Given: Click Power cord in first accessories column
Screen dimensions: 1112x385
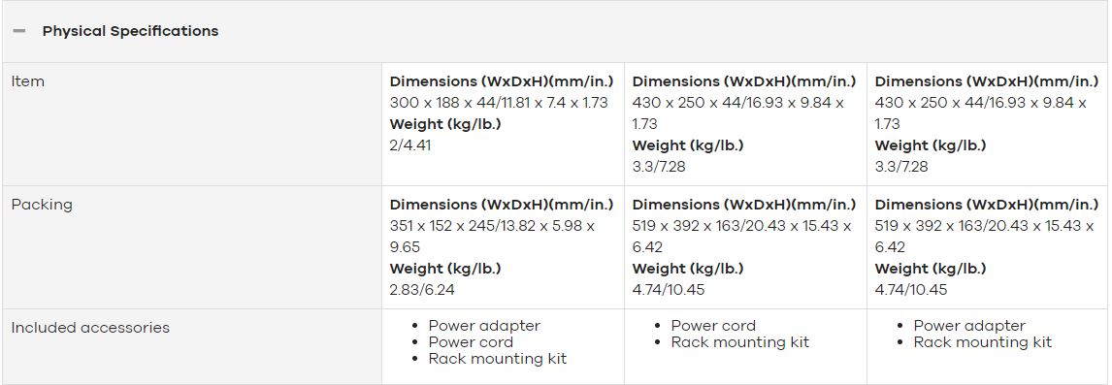Looking at the screenshot, I should (471, 341).
